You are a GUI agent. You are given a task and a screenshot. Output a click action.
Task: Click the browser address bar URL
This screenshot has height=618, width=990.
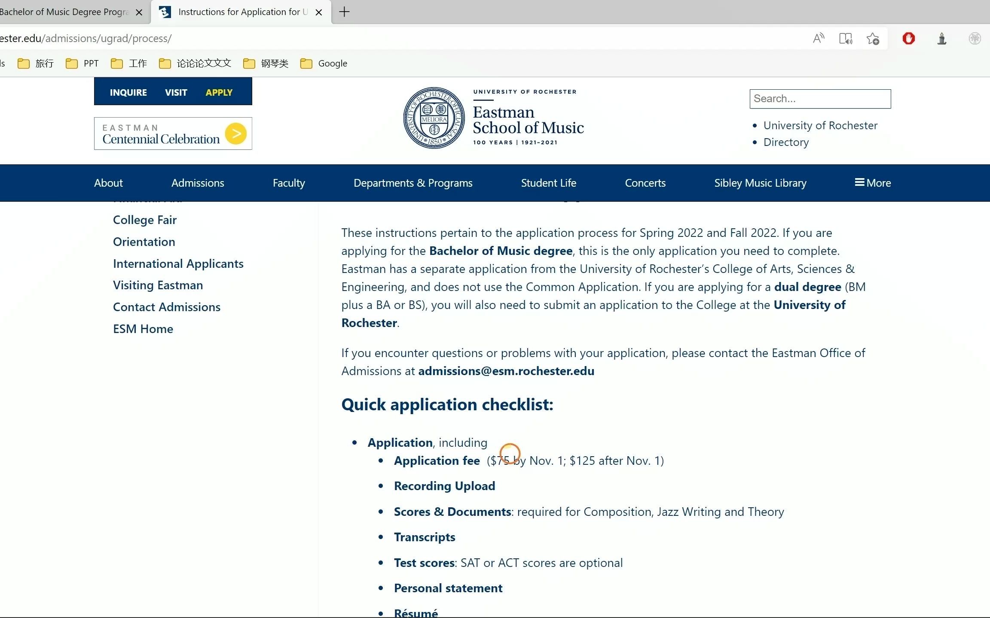pos(86,39)
